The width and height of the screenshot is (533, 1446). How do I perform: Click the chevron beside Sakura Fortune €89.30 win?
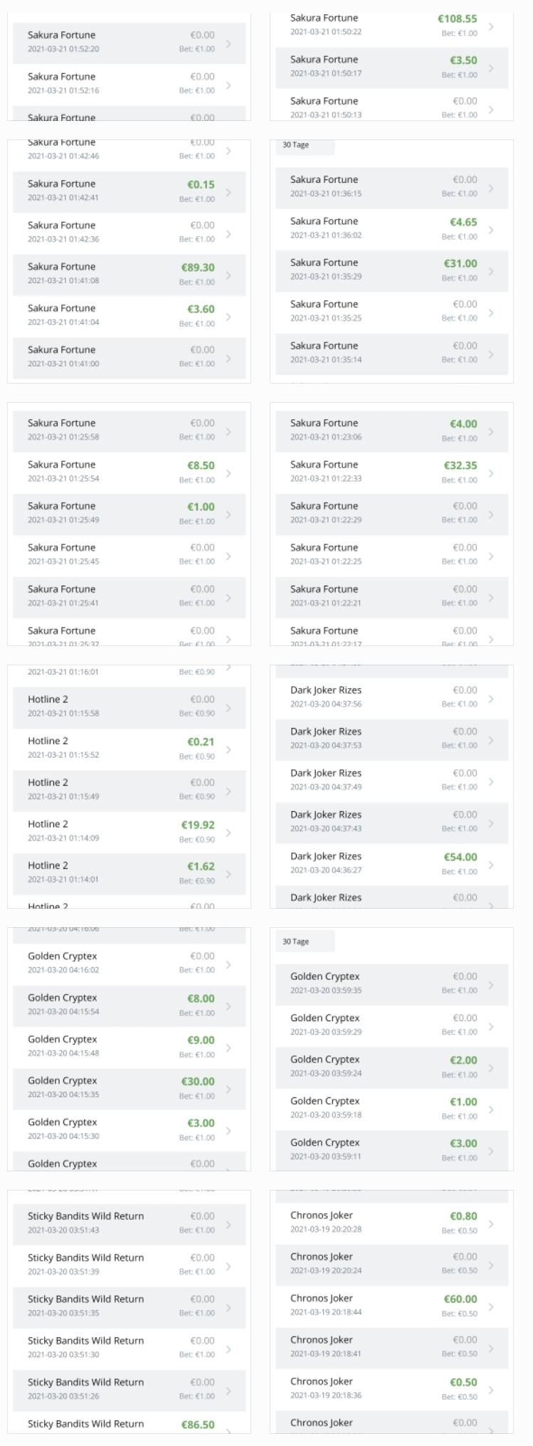pyautogui.click(x=228, y=275)
